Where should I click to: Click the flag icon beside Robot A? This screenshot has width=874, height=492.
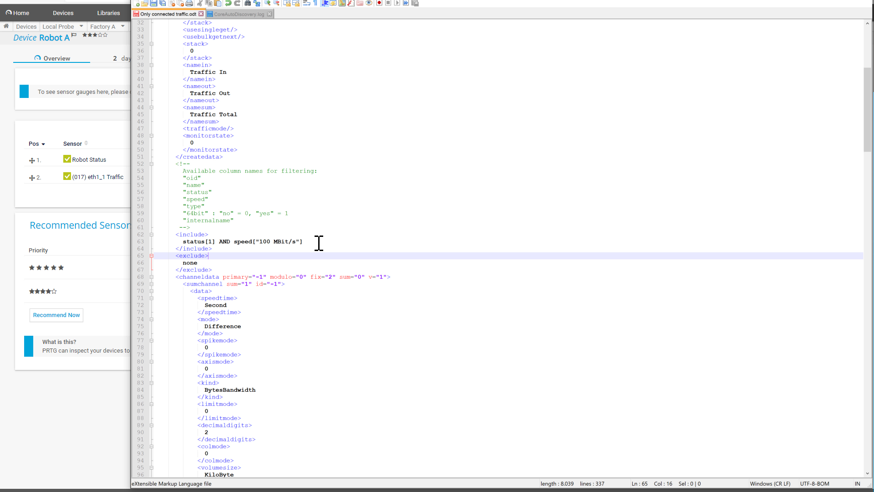(74, 35)
